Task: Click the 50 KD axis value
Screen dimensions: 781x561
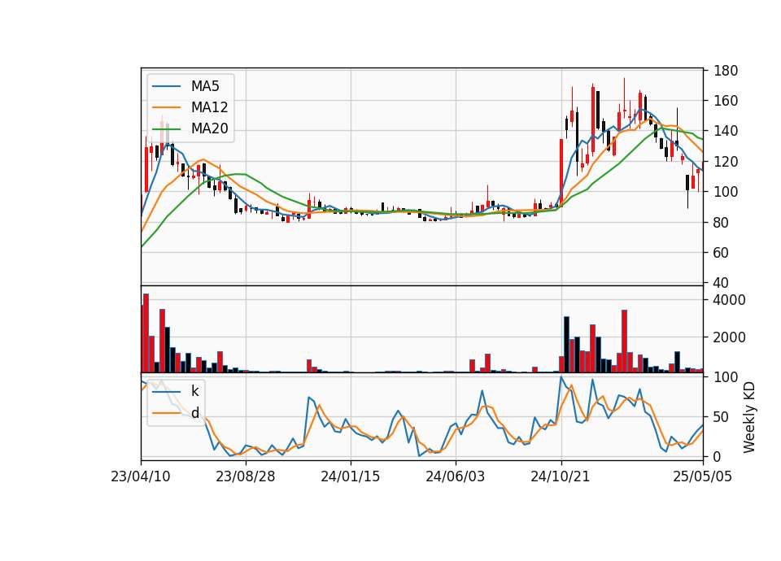Action: [722, 417]
